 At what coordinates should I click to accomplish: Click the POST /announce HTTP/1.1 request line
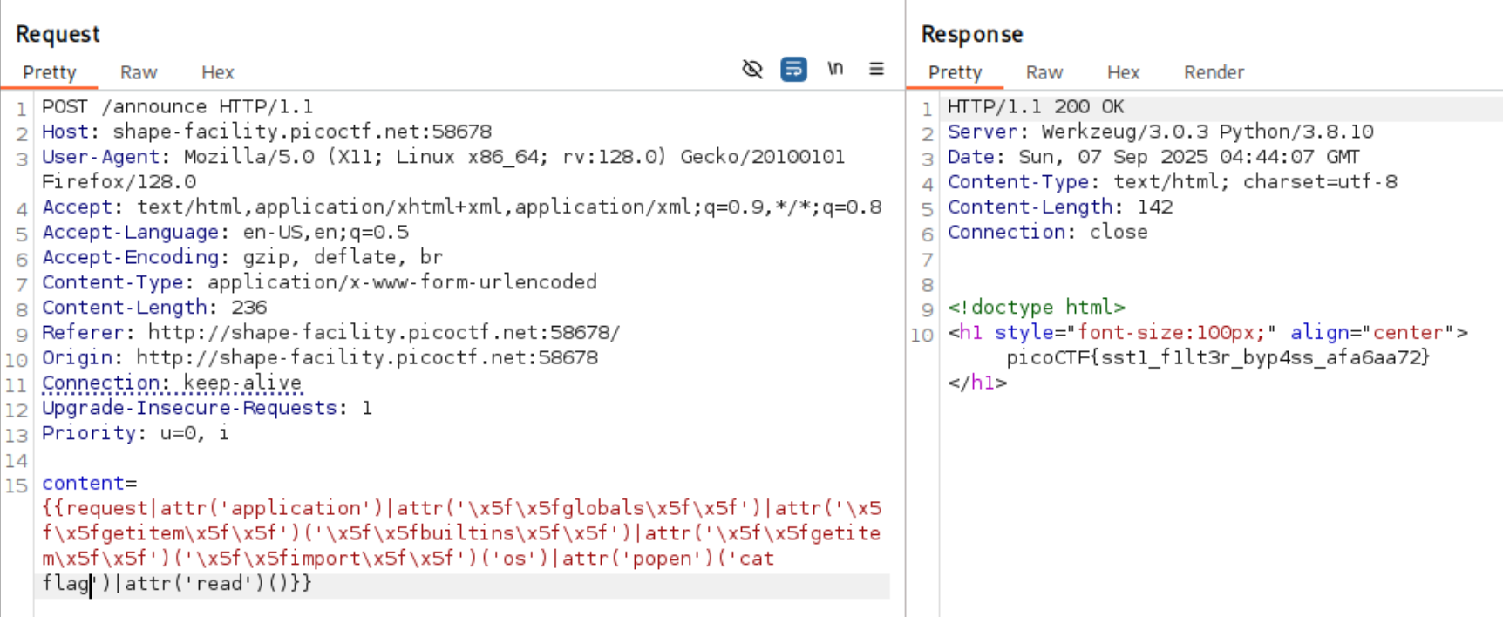pos(178,106)
